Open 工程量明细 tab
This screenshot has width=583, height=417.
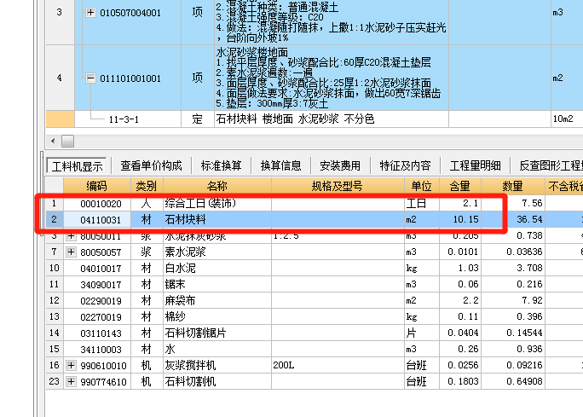pos(475,166)
